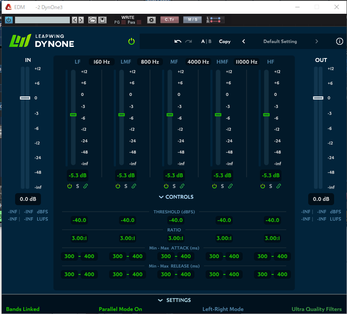347x314 pixels.
Task: Toggle link icon on LF band
Action: pos(85,186)
